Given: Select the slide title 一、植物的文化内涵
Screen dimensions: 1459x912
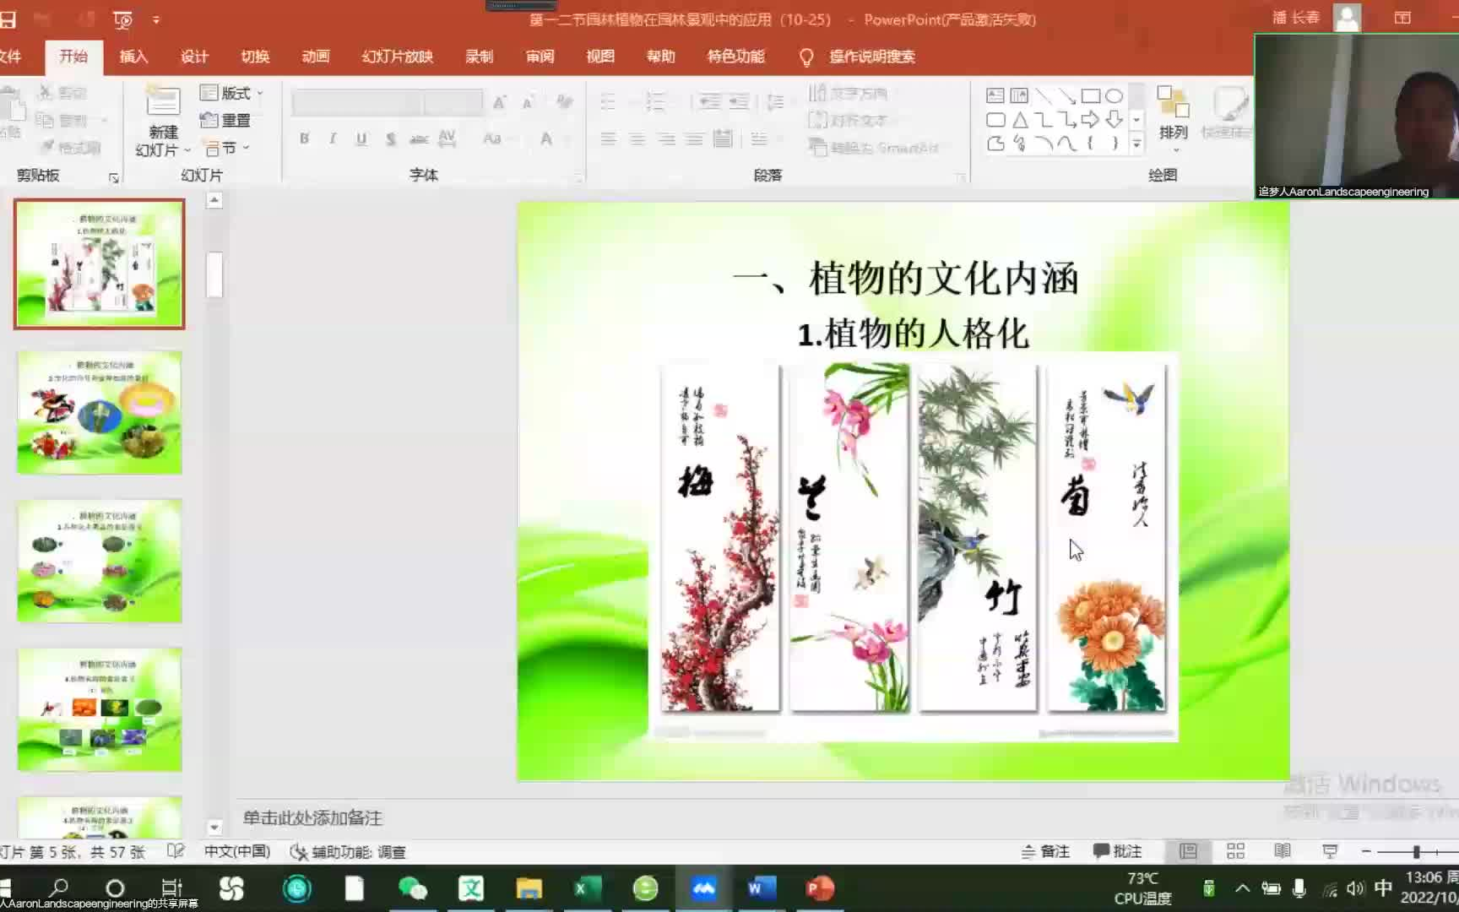Looking at the screenshot, I should point(905,279).
